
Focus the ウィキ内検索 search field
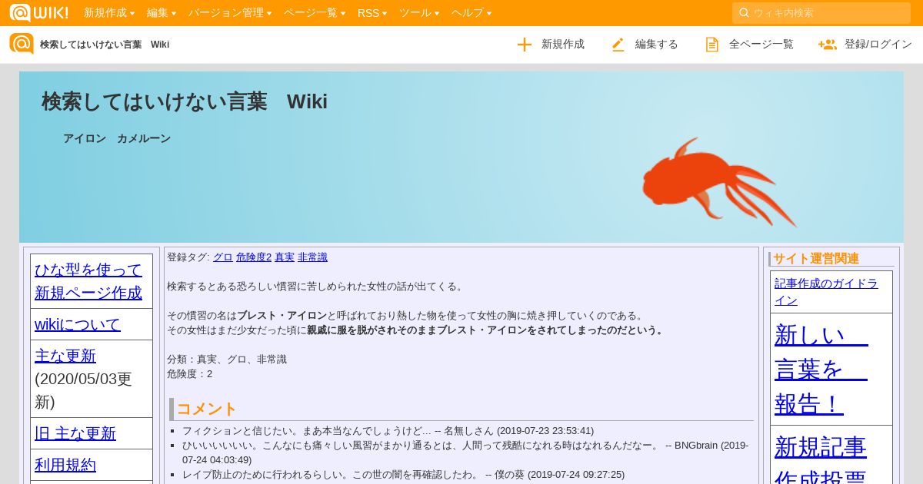tap(821, 13)
